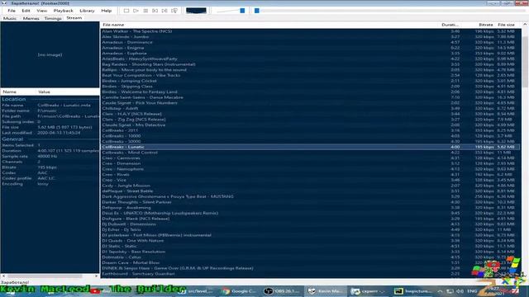Select track ending in MUSTANG
The image size is (529, 297).
click(x=311, y=196)
